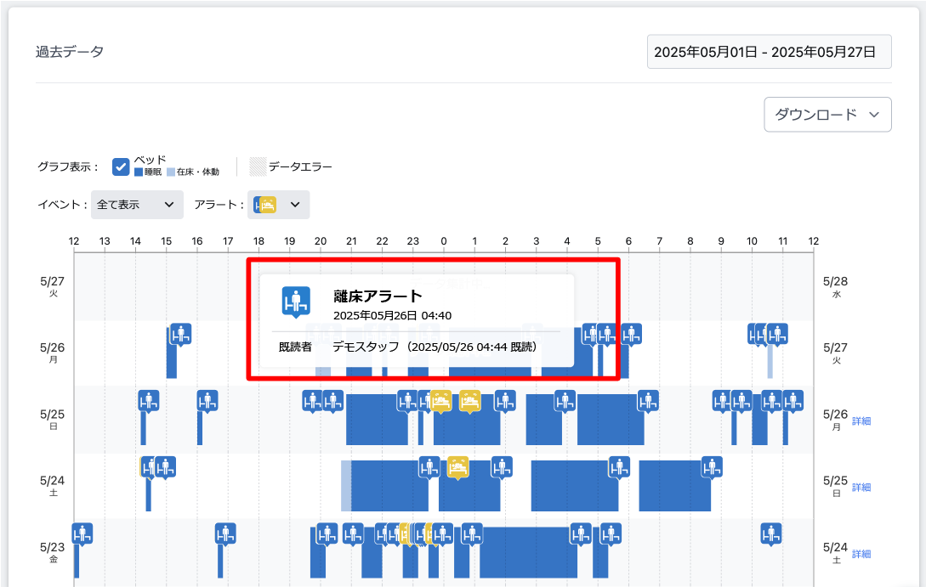The image size is (926, 587).
Task: Uncheck the ベッド graph display checkbox
Action: pos(121,166)
